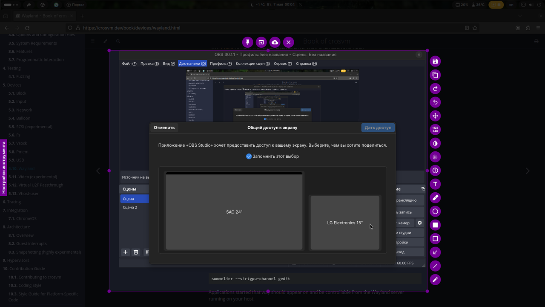Click the 20% battery indicator in the top bar
545x307 pixels.
tap(462, 5)
